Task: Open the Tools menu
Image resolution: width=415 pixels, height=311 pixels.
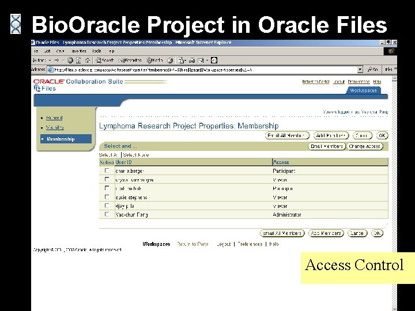Action: click(x=97, y=51)
